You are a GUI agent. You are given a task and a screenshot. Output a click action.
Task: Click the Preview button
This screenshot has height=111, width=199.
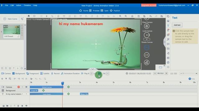coord(94,10)
